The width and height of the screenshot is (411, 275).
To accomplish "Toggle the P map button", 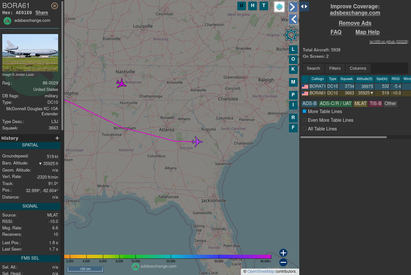I will click(293, 95).
